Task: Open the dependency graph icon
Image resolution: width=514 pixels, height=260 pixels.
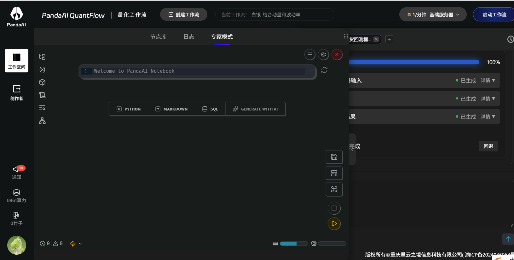Action: coord(42,121)
